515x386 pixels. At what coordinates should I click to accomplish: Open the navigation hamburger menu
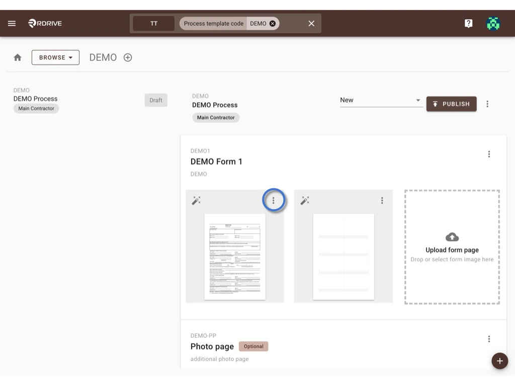pos(12,23)
